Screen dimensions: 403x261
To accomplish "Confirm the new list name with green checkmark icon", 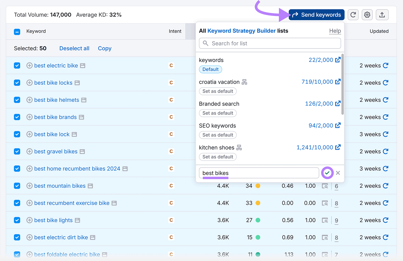I will [x=327, y=173].
